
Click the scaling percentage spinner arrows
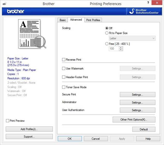click(x=121, y=49)
